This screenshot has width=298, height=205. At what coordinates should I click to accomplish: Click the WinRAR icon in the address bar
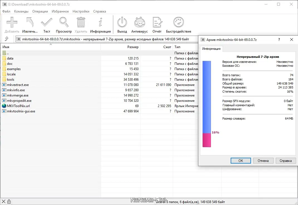pos(18,39)
